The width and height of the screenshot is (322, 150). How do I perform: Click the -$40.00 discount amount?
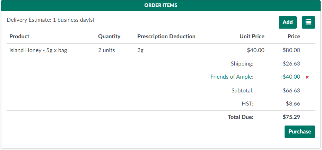pos(290,77)
